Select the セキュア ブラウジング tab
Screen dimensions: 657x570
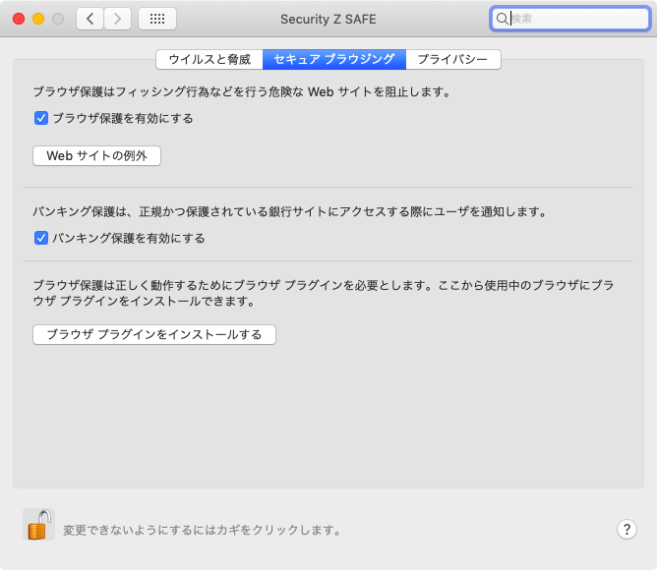(334, 60)
